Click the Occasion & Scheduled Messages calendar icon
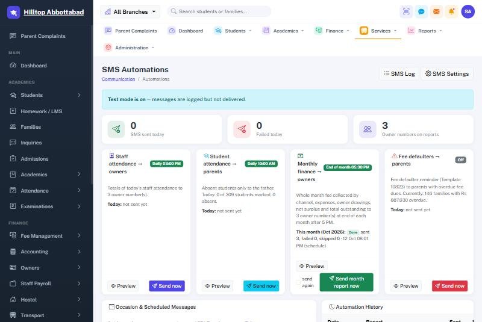 [x=111, y=306]
